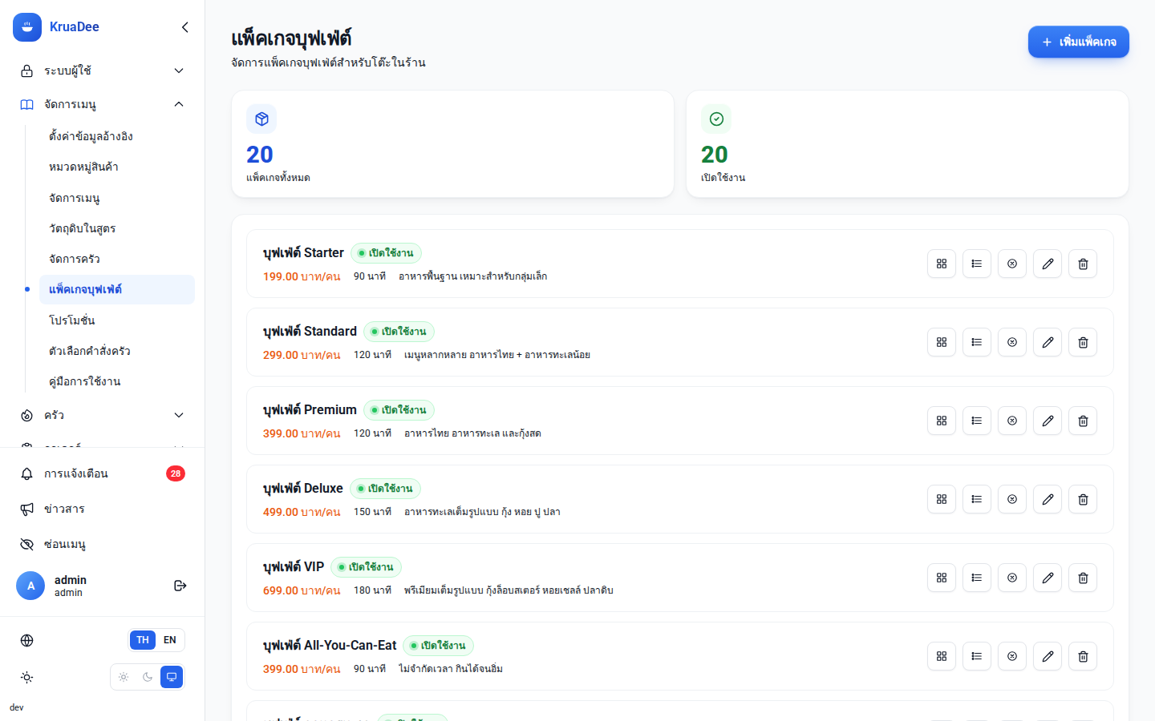Screen dimensions: 1155x721
Task: Collapse the sidebar with the left chevron
Action: (185, 27)
